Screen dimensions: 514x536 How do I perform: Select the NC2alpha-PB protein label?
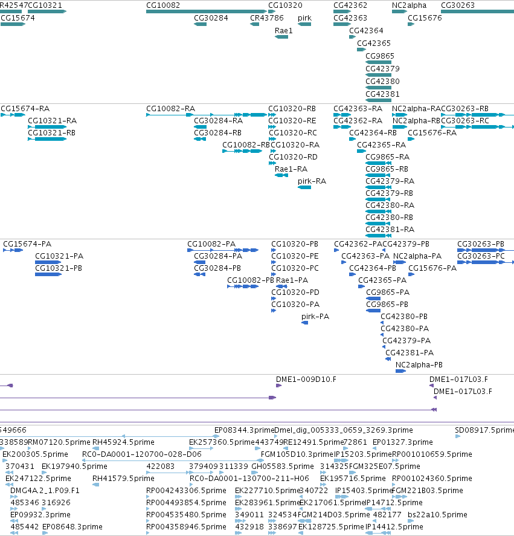(x=419, y=365)
